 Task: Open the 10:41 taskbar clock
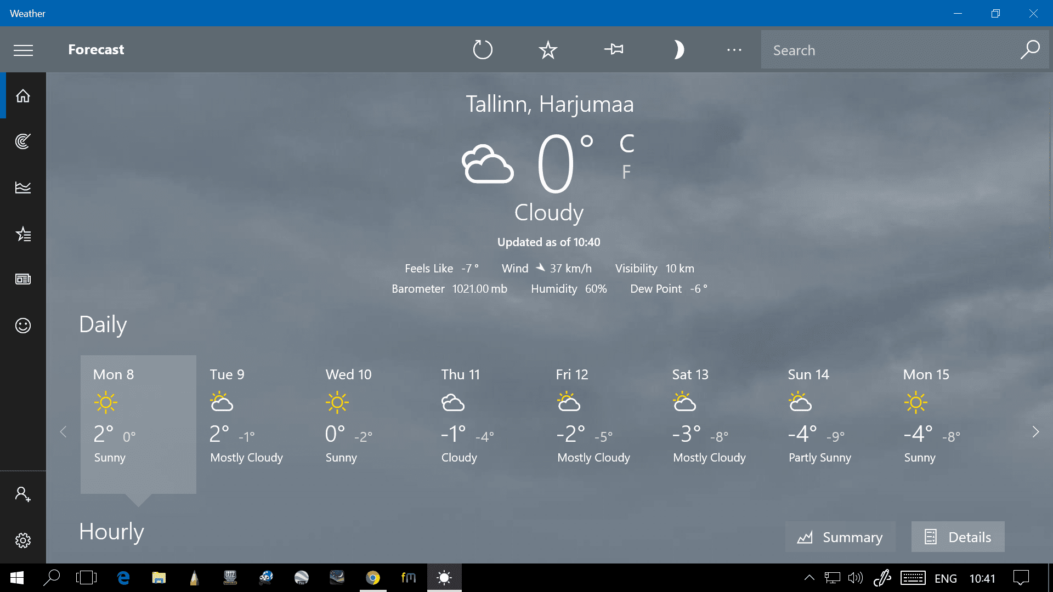click(982, 579)
